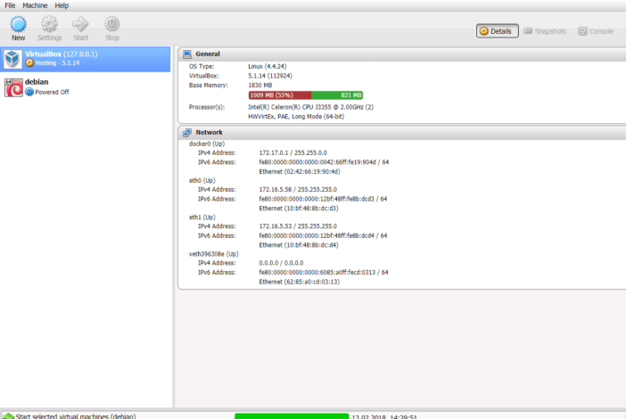This screenshot has width=626, height=419.
Task: Click eth1 IPv4 address 172.16.5.53
Action: point(298,226)
